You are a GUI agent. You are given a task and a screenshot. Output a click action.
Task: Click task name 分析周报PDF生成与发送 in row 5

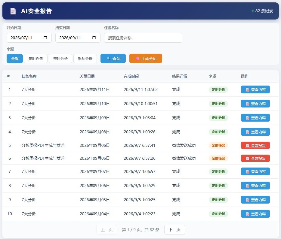tap(43, 145)
